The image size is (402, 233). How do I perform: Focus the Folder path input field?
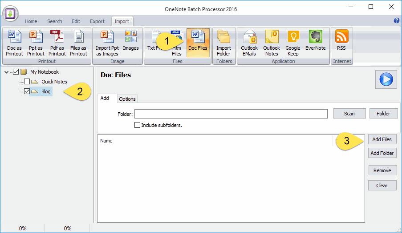click(231, 114)
